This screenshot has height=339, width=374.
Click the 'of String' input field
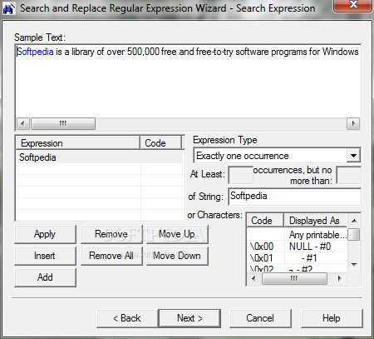coord(294,197)
